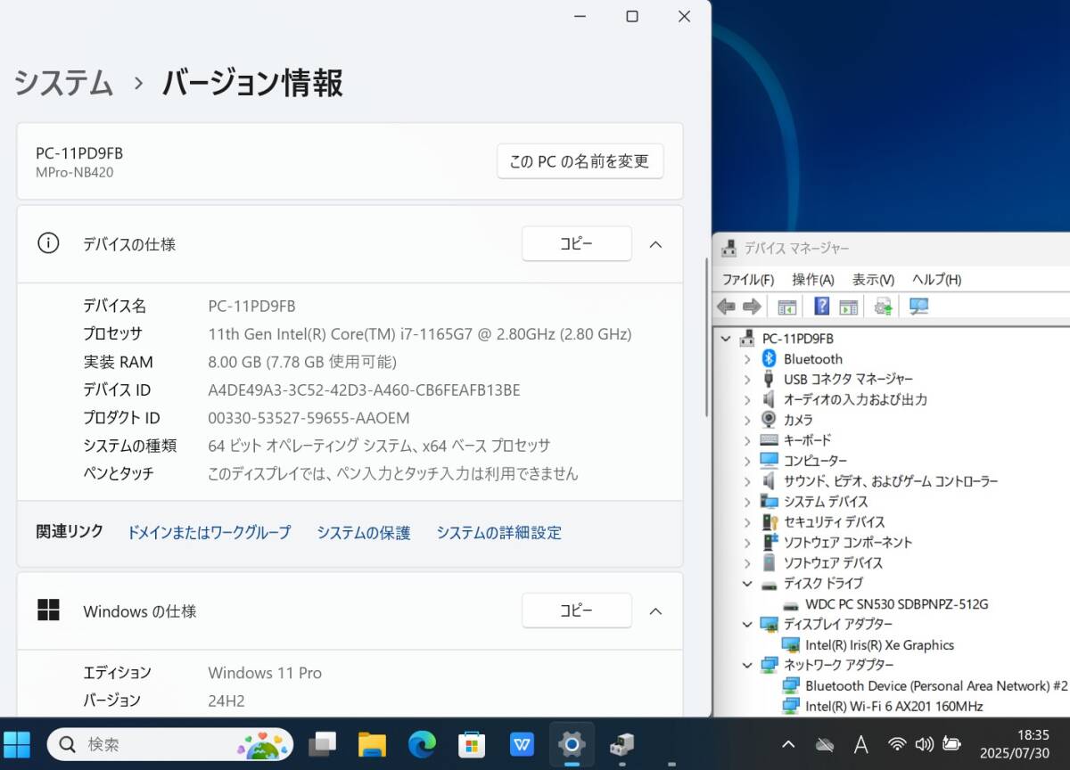Image resolution: width=1070 pixels, height=770 pixels.
Task: Collapse the ディスク ドライブ node
Action: point(747,584)
